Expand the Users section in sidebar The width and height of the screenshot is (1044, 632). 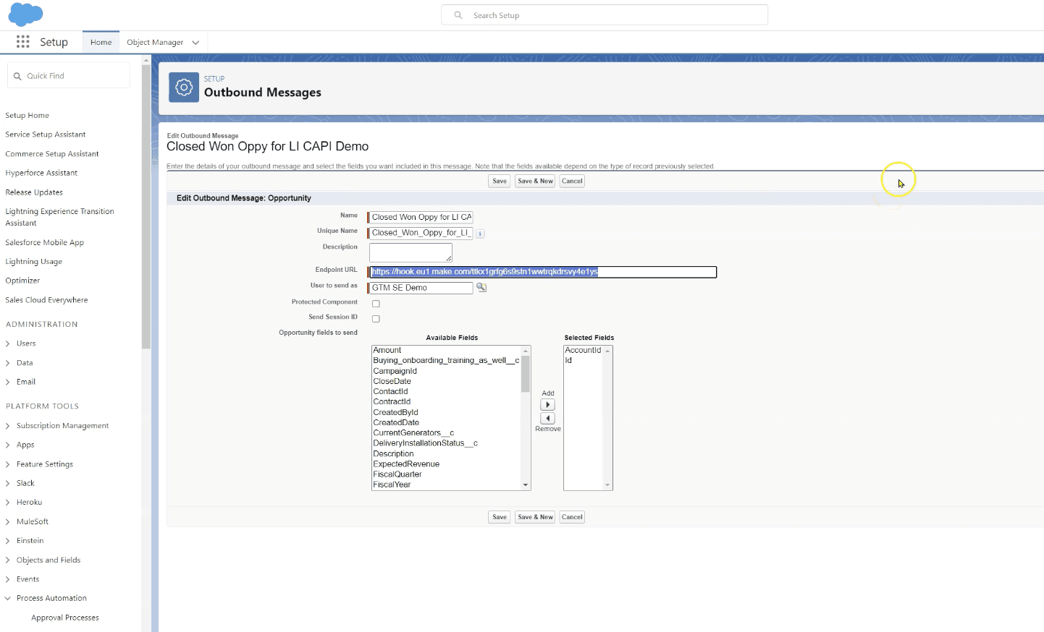pos(8,343)
